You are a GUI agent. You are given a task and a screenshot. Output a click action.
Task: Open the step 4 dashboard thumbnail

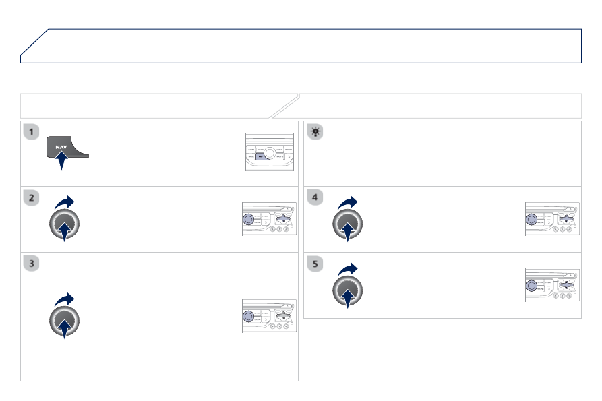point(553,219)
